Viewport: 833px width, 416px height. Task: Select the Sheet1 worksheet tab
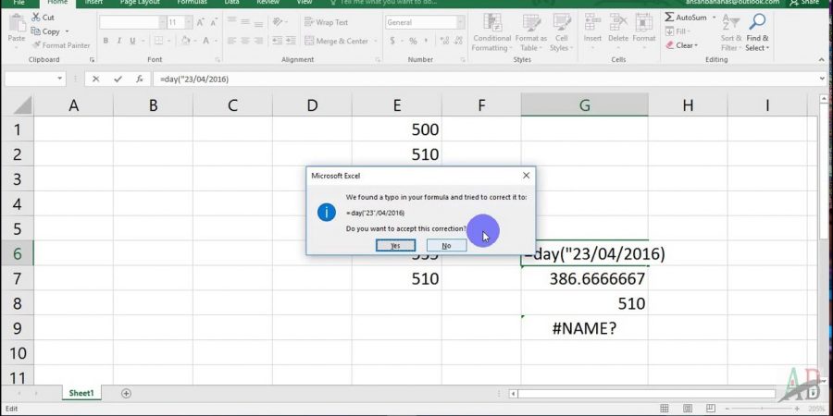(x=81, y=393)
